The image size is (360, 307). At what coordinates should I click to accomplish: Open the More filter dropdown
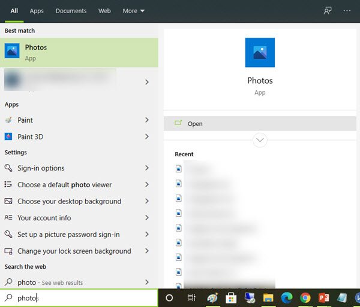133,11
